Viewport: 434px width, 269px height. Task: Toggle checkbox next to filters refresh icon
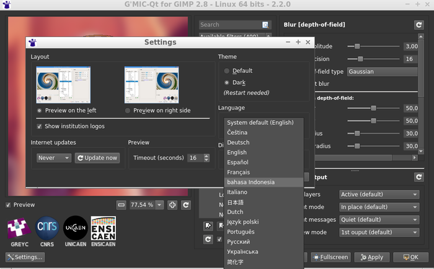pyautogui.click(x=219, y=239)
